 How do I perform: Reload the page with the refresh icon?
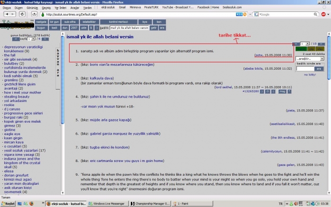(x=22, y=14)
